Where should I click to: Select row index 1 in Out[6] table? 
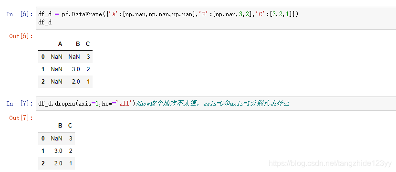(x=43, y=69)
